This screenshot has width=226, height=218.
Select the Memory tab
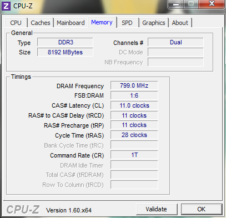pyautogui.click(x=102, y=22)
